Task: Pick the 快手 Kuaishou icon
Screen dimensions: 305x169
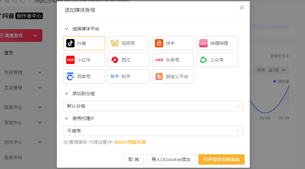Action: [159, 43]
